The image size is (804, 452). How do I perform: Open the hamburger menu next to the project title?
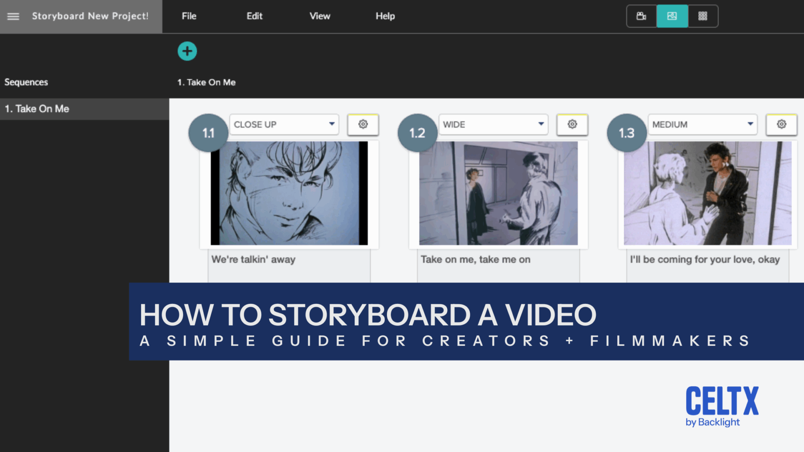click(13, 16)
